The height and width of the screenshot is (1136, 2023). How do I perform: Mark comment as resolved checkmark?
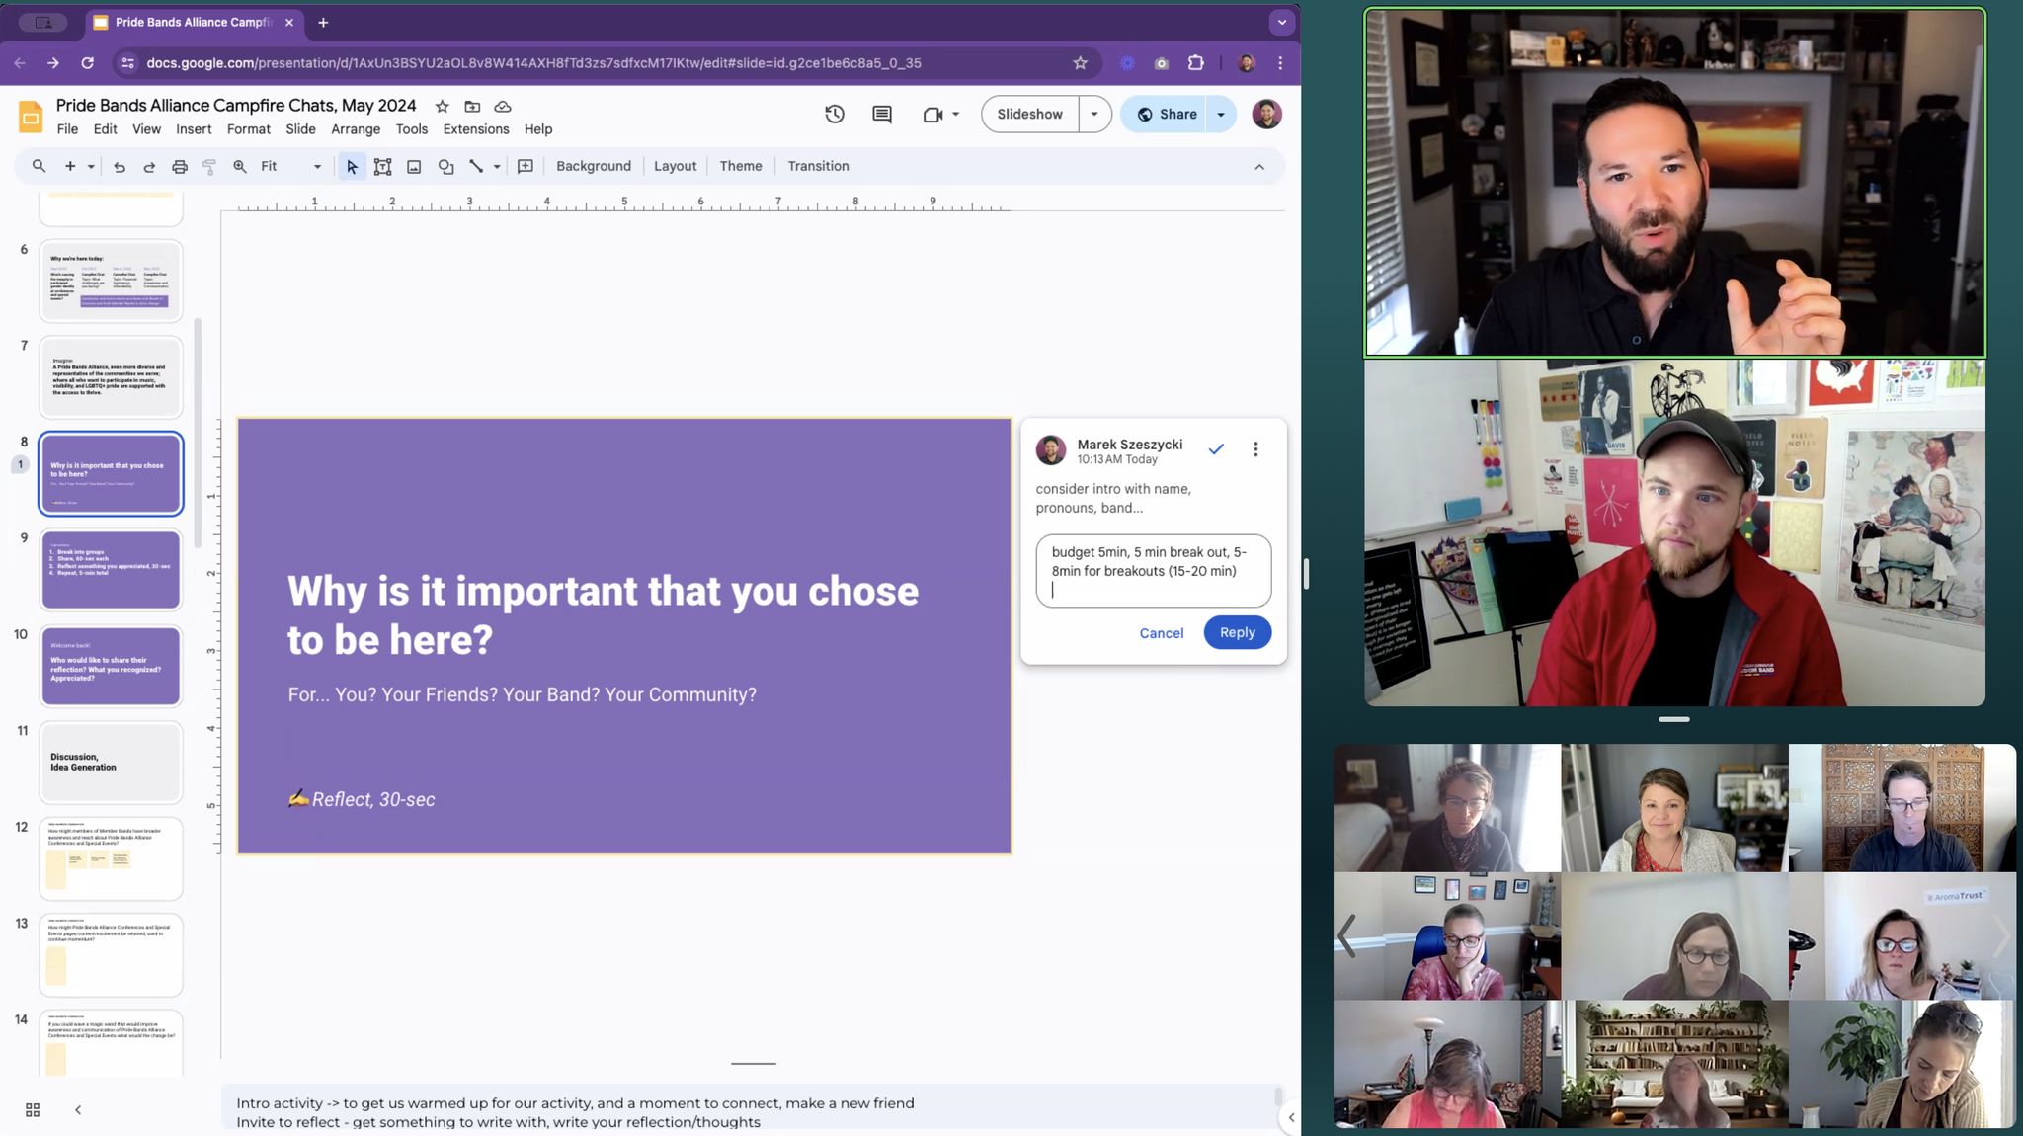(x=1215, y=449)
